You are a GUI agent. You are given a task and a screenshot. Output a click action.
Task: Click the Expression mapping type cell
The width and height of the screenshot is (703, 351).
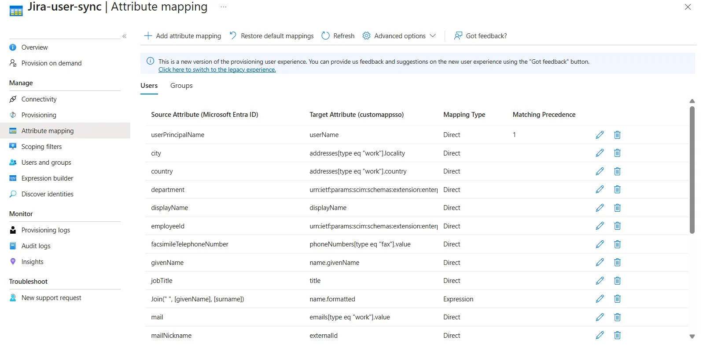click(x=458, y=299)
